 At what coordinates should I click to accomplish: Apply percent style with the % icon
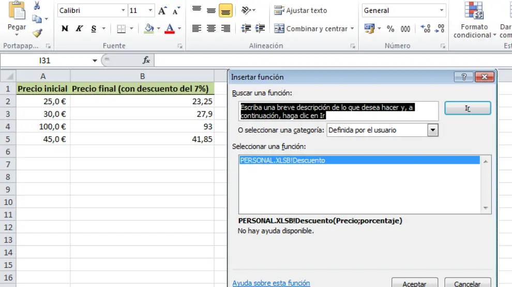390,29
